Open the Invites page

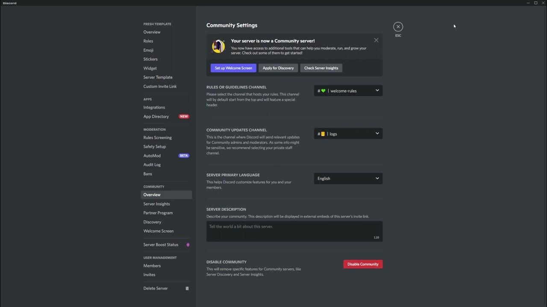(x=166, y=275)
